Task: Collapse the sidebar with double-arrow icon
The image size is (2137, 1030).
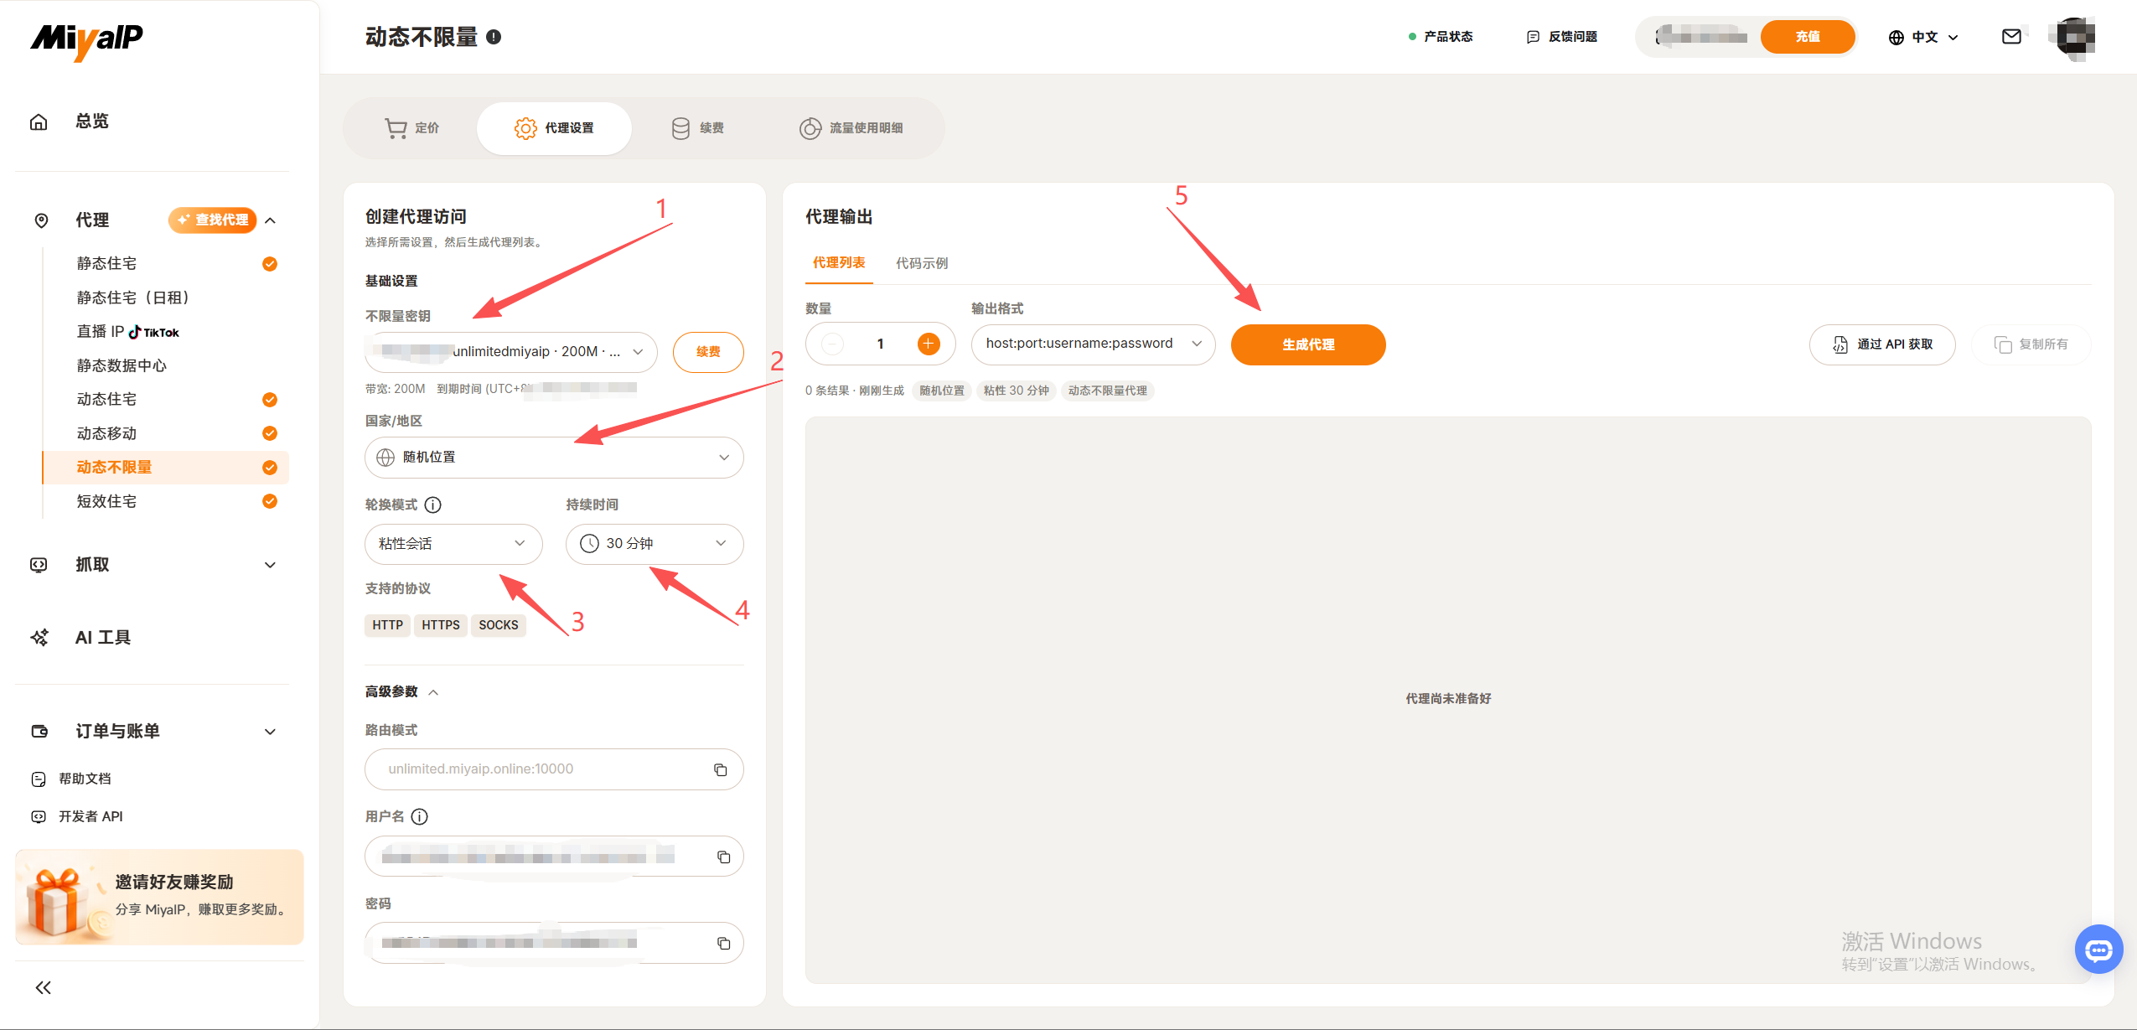Action: 44,987
